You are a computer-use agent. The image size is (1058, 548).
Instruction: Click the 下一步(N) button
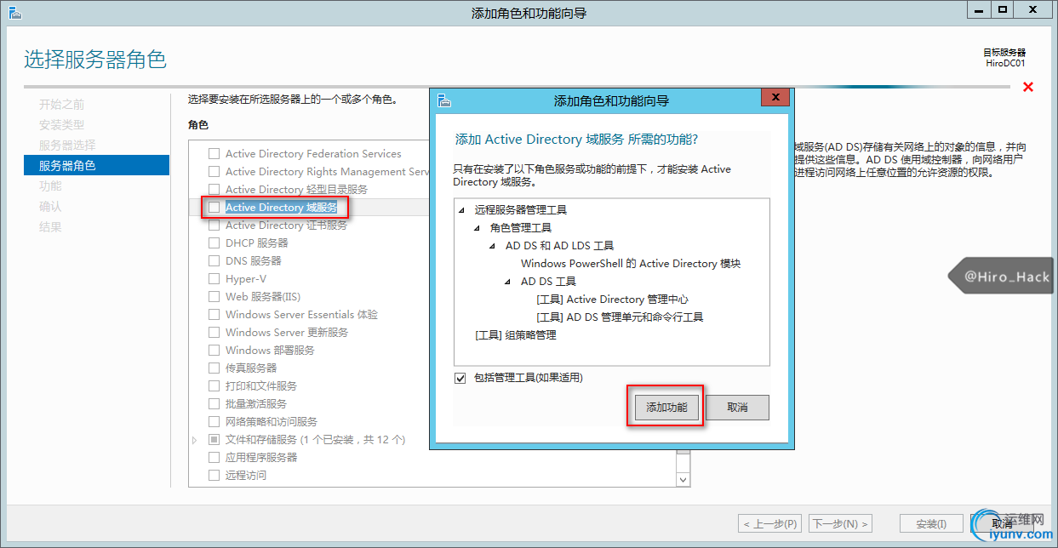click(840, 524)
